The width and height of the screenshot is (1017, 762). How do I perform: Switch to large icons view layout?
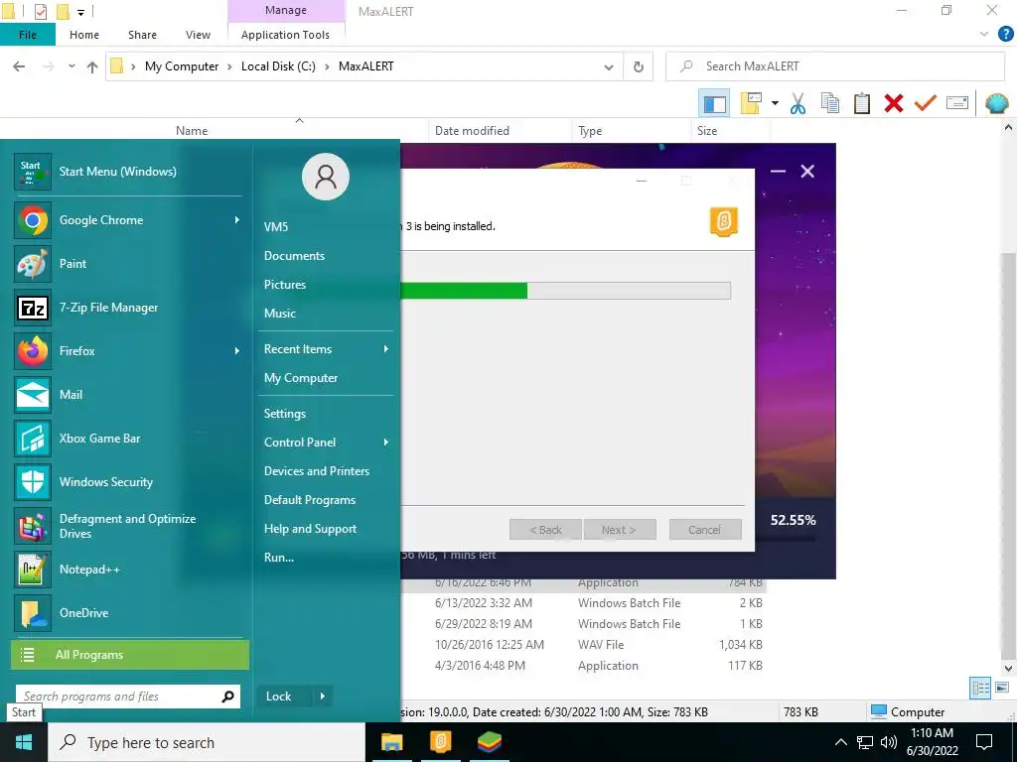click(1002, 689)
